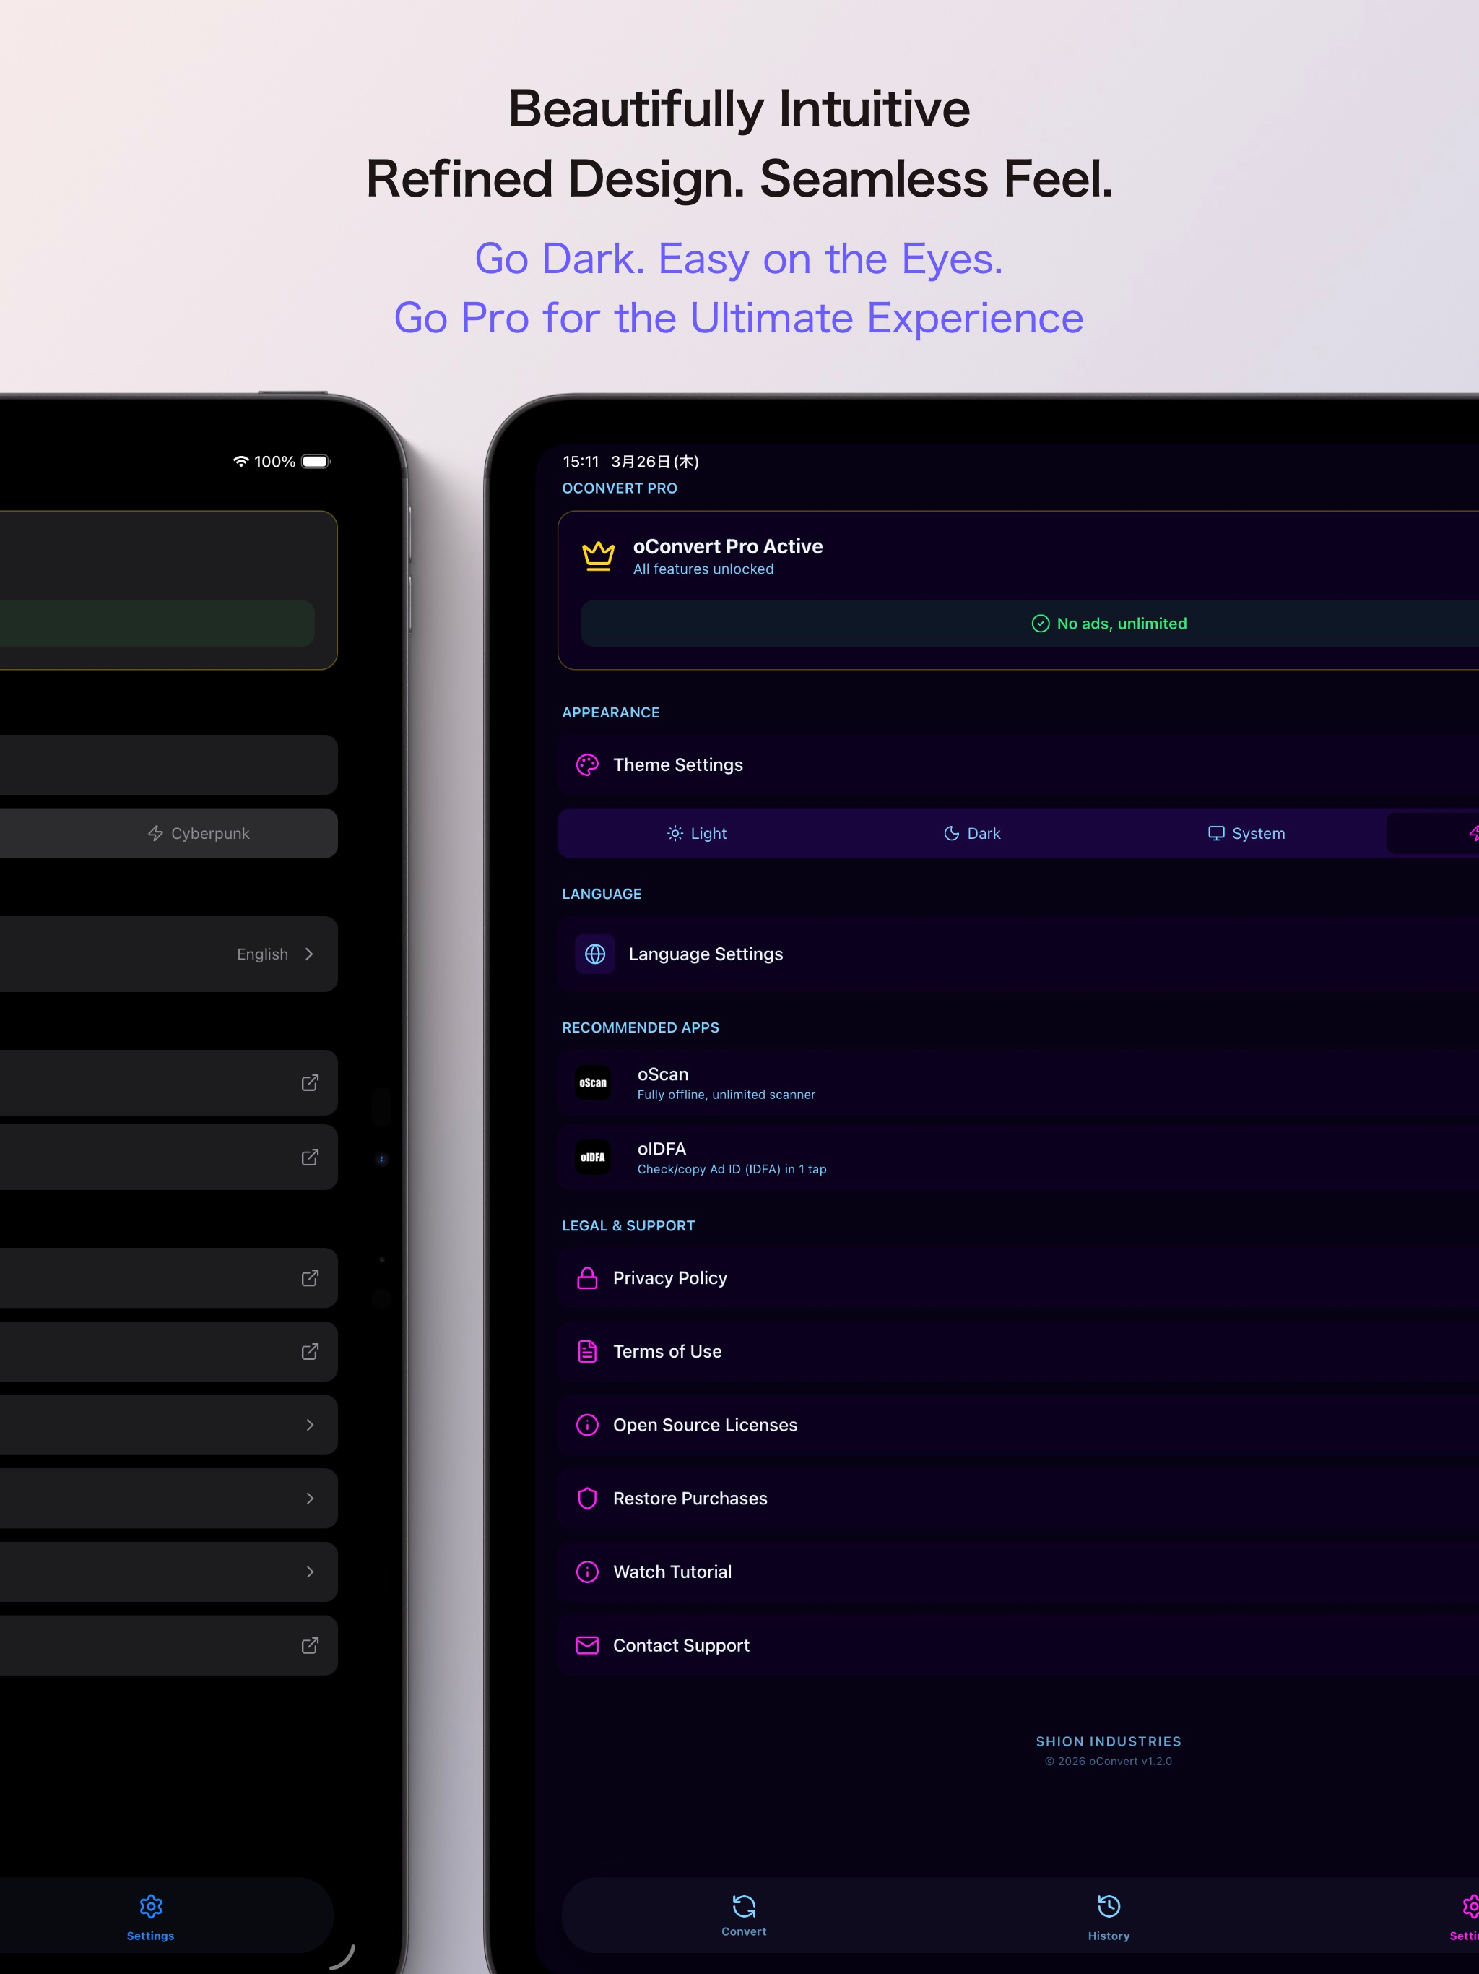Click the APPEARANCE section header
1479x1974 pixels.
[611, 712]
